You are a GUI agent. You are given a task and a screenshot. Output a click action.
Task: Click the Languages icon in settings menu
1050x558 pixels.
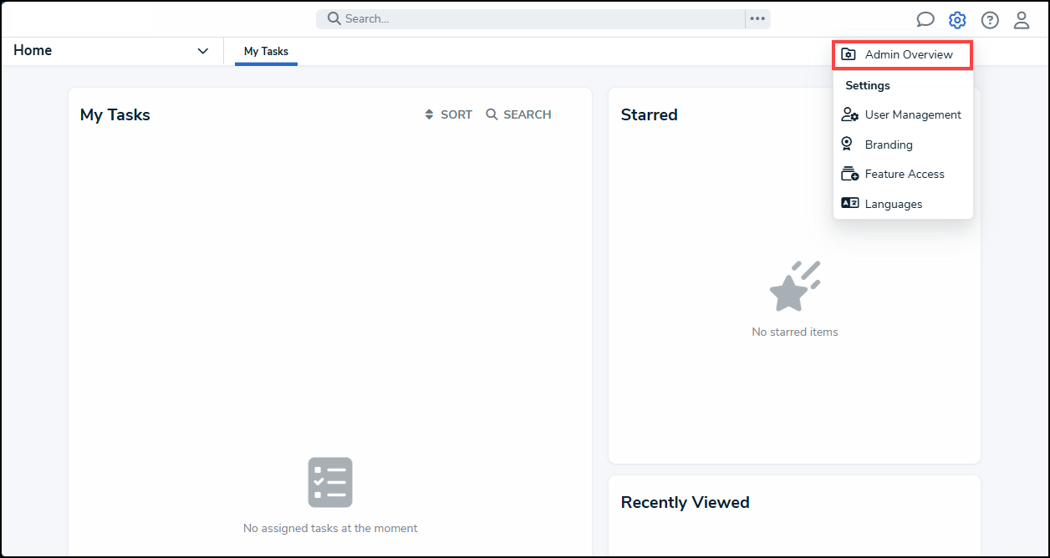pyautogui.click(x=849, y=202)
